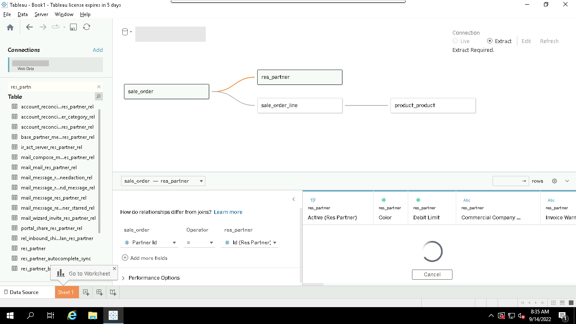Open the notification center icon
576x324 pixels.
(562, 315)
